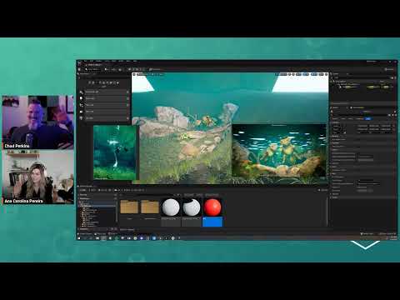Open the Content Drawer in status bar

tap(85, 234)
